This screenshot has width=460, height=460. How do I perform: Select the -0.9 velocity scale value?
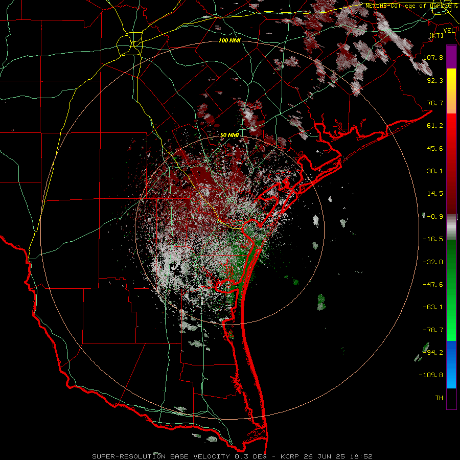(x=435, y=217)
